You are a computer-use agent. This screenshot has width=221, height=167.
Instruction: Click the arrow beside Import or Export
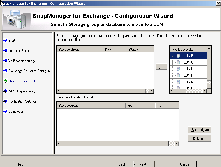pyautogui.click(x=5, y=51)
